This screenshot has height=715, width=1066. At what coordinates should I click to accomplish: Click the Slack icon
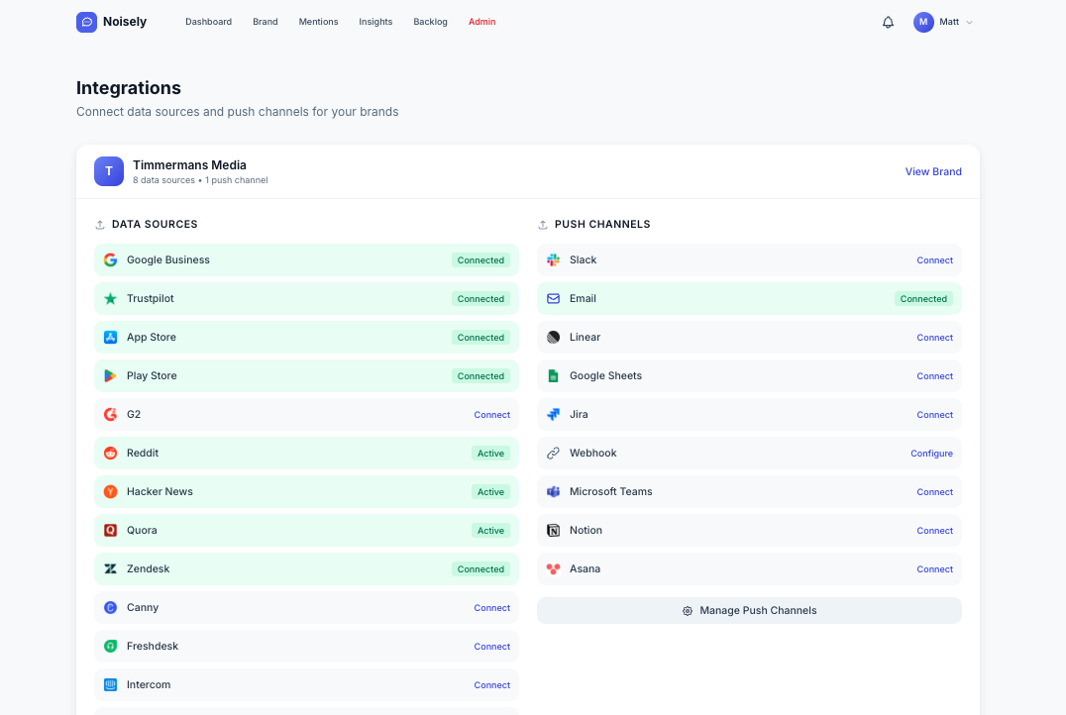(x=554, y=260)
